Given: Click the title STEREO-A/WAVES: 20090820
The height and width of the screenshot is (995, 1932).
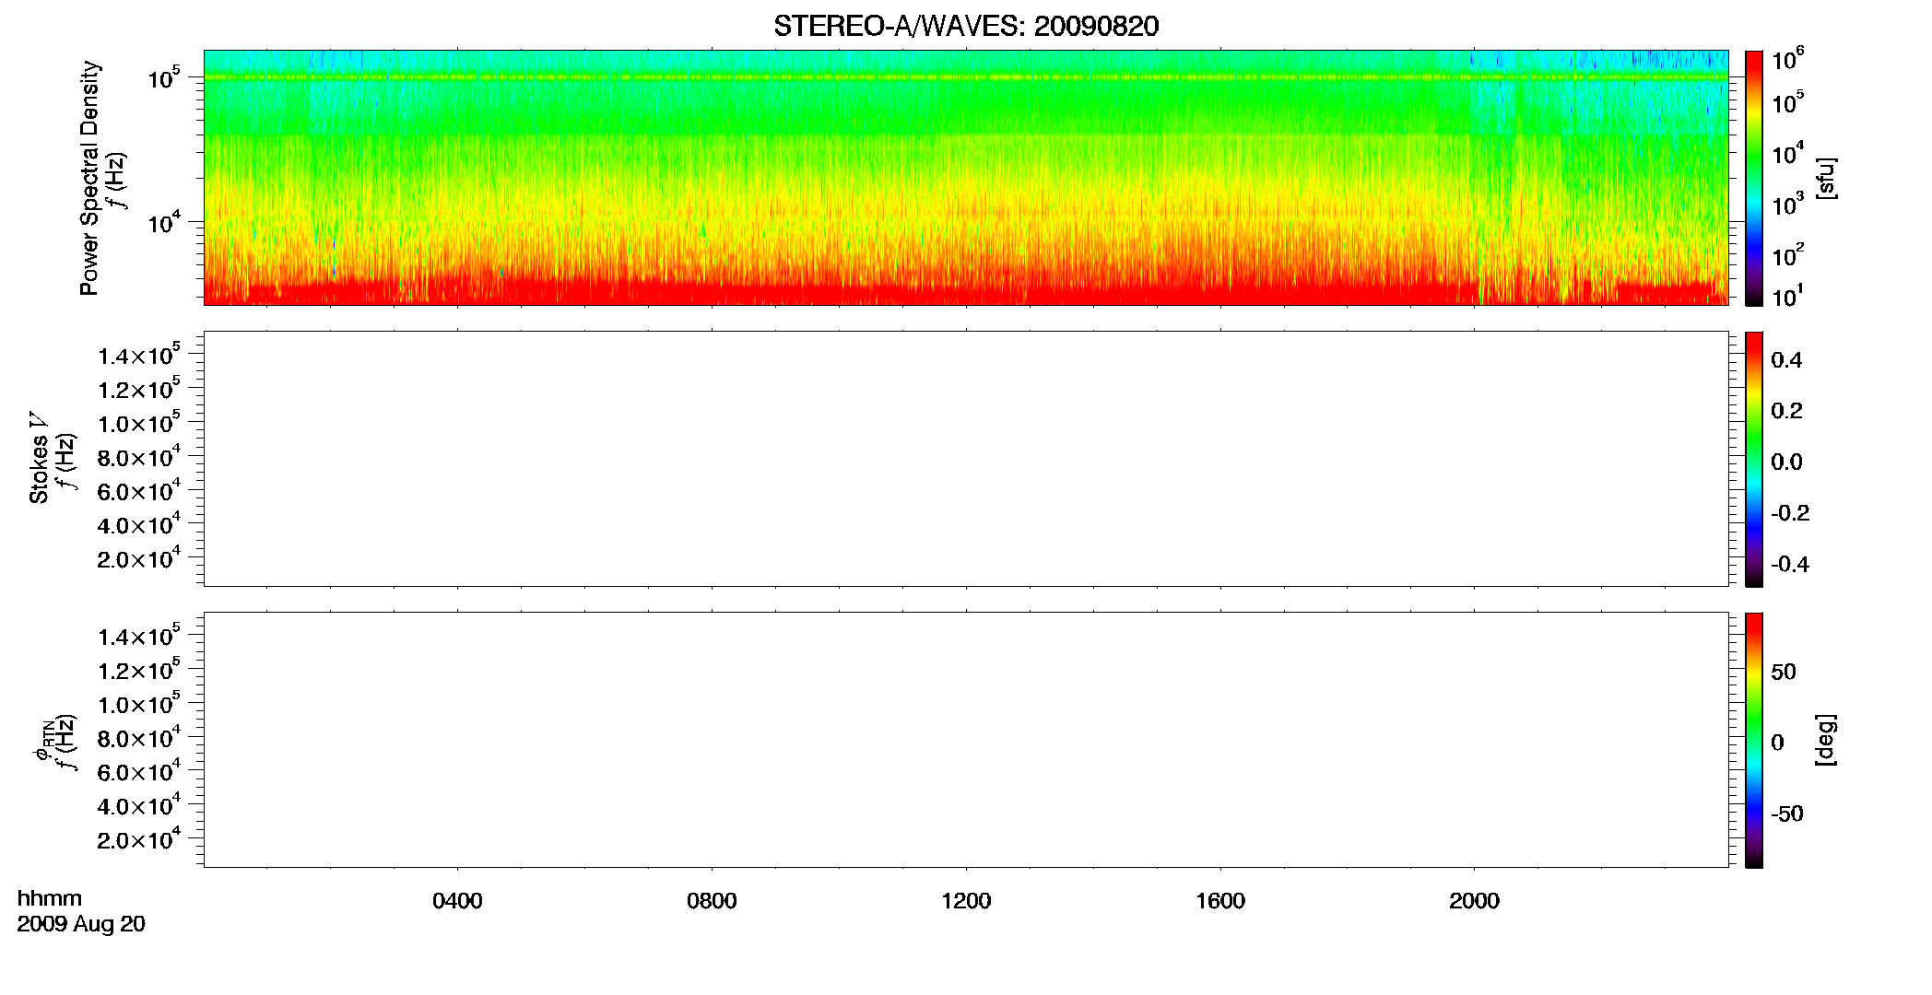Looking at the screenshot, I should pyautogui.click(x=966, y=26).
